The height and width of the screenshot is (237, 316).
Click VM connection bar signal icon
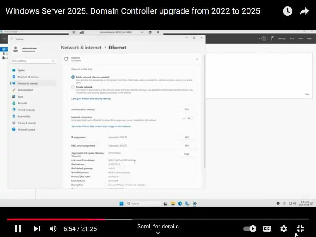click(81, 32)
